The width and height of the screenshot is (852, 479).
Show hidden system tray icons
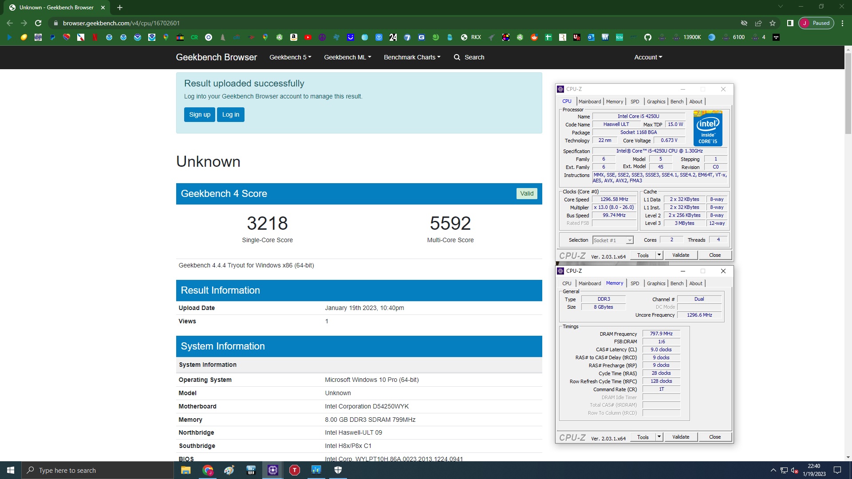coord(773,470)
